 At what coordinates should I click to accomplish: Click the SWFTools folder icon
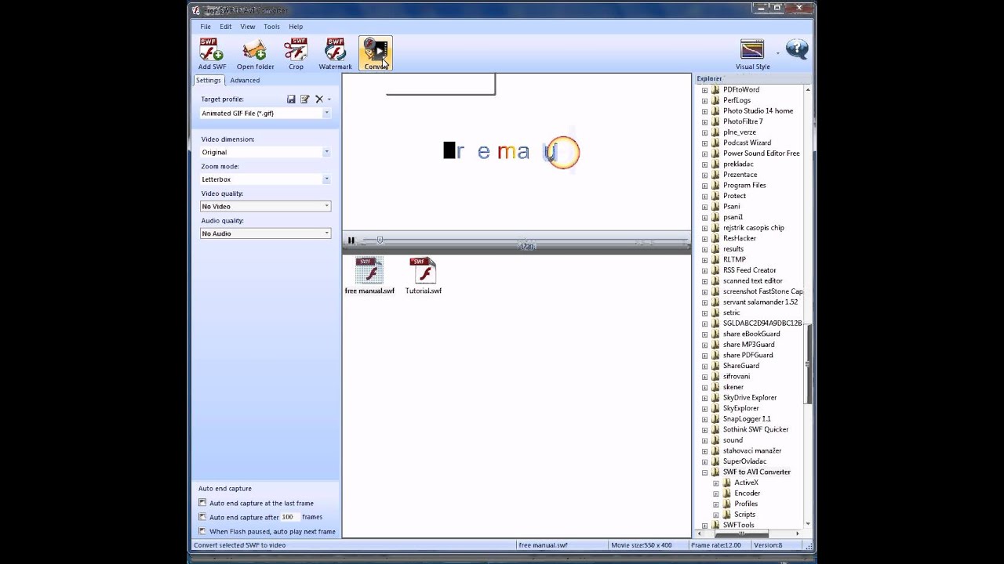tap(715, 525)
